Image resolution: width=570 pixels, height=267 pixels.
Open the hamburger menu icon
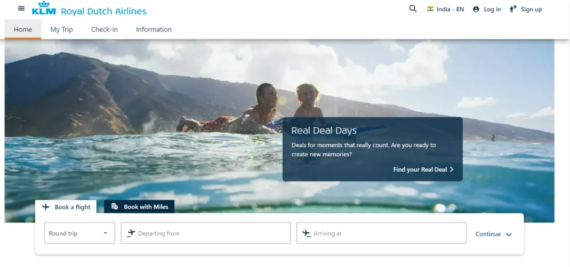22,9
